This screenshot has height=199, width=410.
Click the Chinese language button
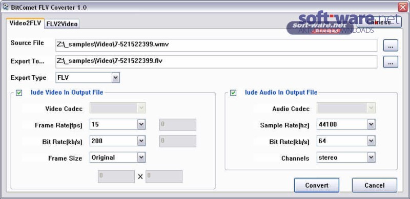click(379, 22)
